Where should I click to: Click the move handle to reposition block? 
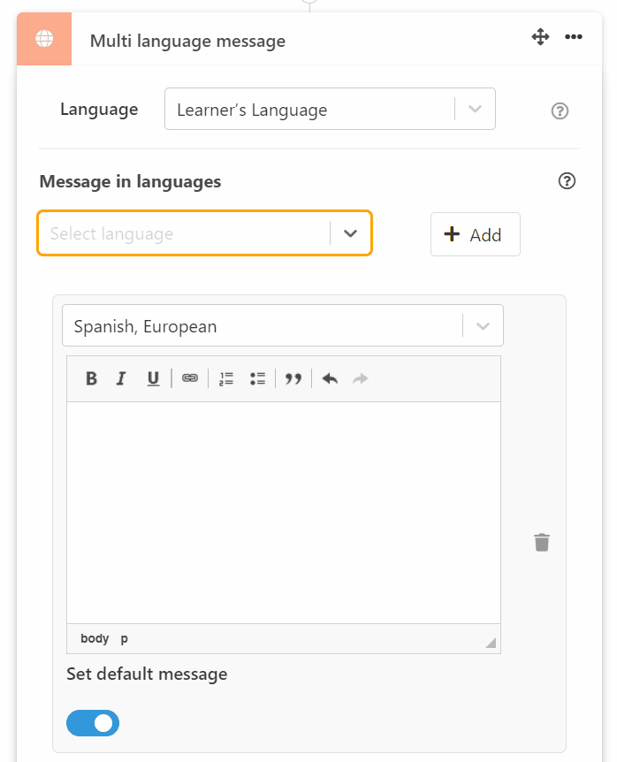pos(540,37)
